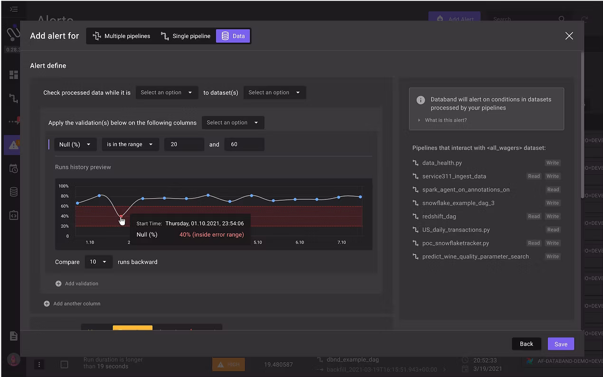Image resolution: width=603 pixels, height=377 pixels.
Task: Open the Compare 10 runs dropdown
Action: 99,262
